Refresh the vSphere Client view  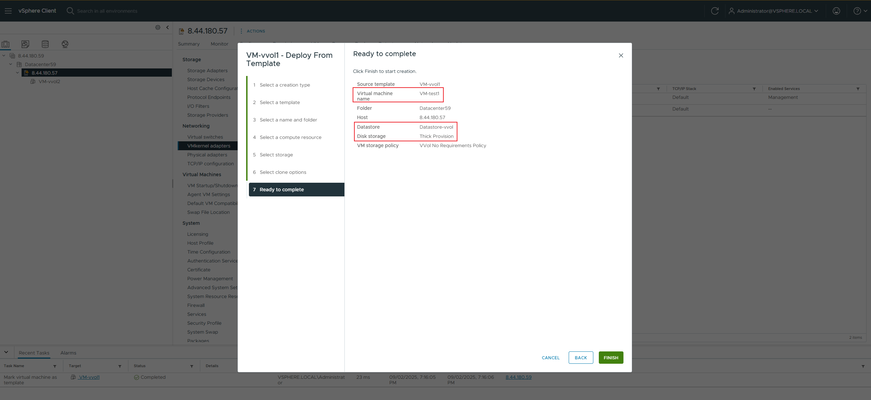click(x=715, y=11)
